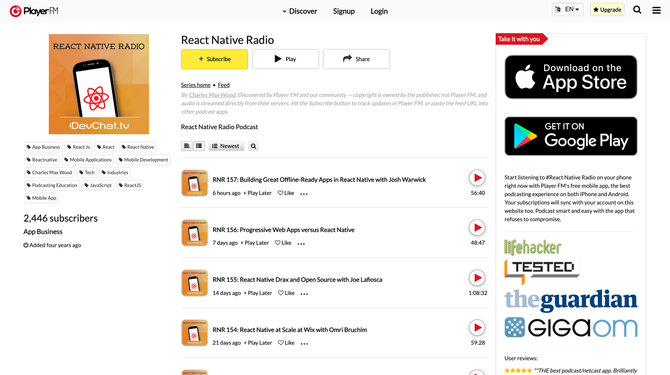Open RNR 156 episode thumbnail
The height and width of the screenshot is (375, 670).
click(x=194, y=233)
